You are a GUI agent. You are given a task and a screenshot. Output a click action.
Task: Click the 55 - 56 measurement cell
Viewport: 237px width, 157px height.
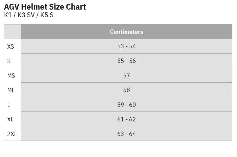coord(127,61)
